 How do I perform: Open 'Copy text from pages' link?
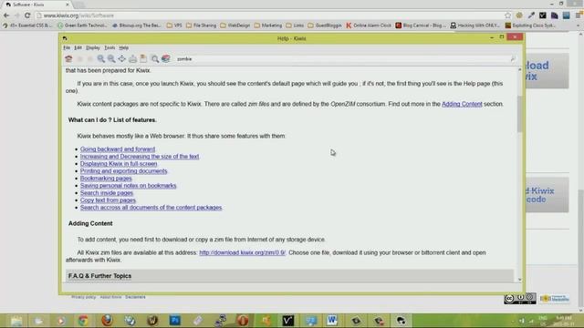pos(108,200)
